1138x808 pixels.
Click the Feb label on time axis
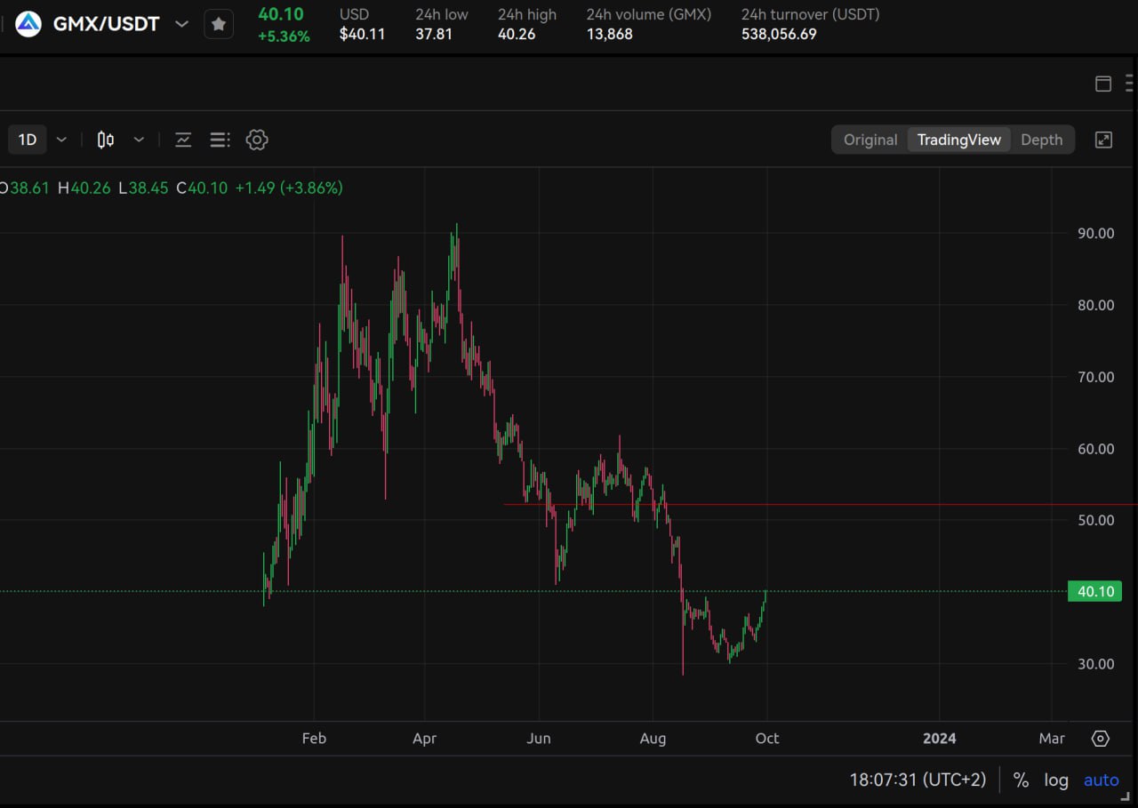click(314, 739)
